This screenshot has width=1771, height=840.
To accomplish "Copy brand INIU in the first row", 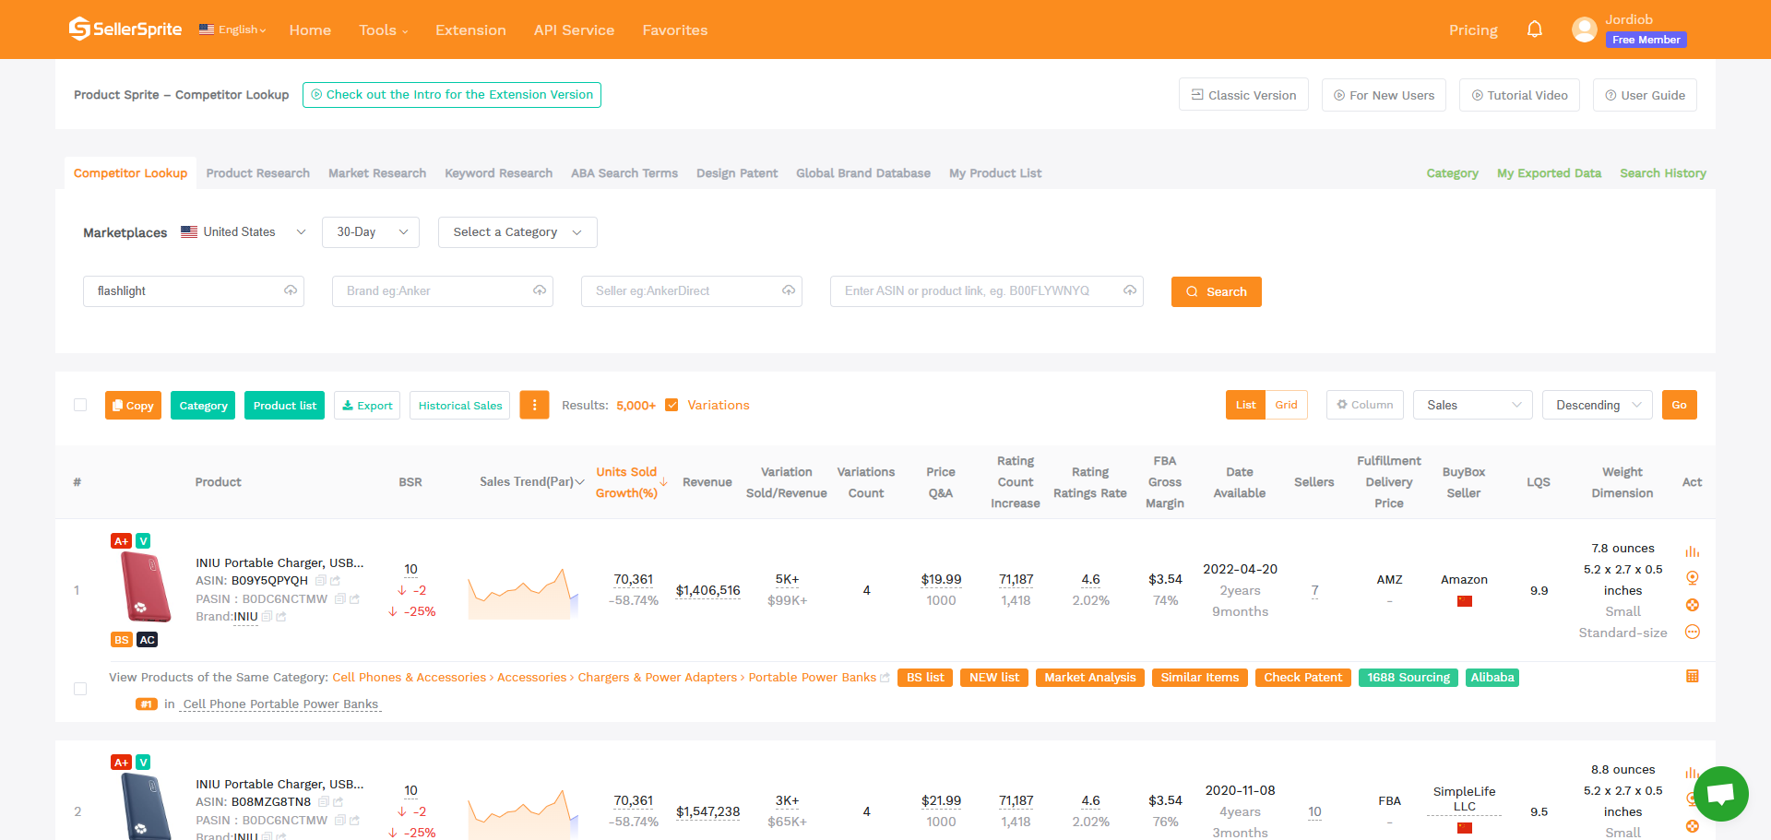I will (x=267, y=617).
